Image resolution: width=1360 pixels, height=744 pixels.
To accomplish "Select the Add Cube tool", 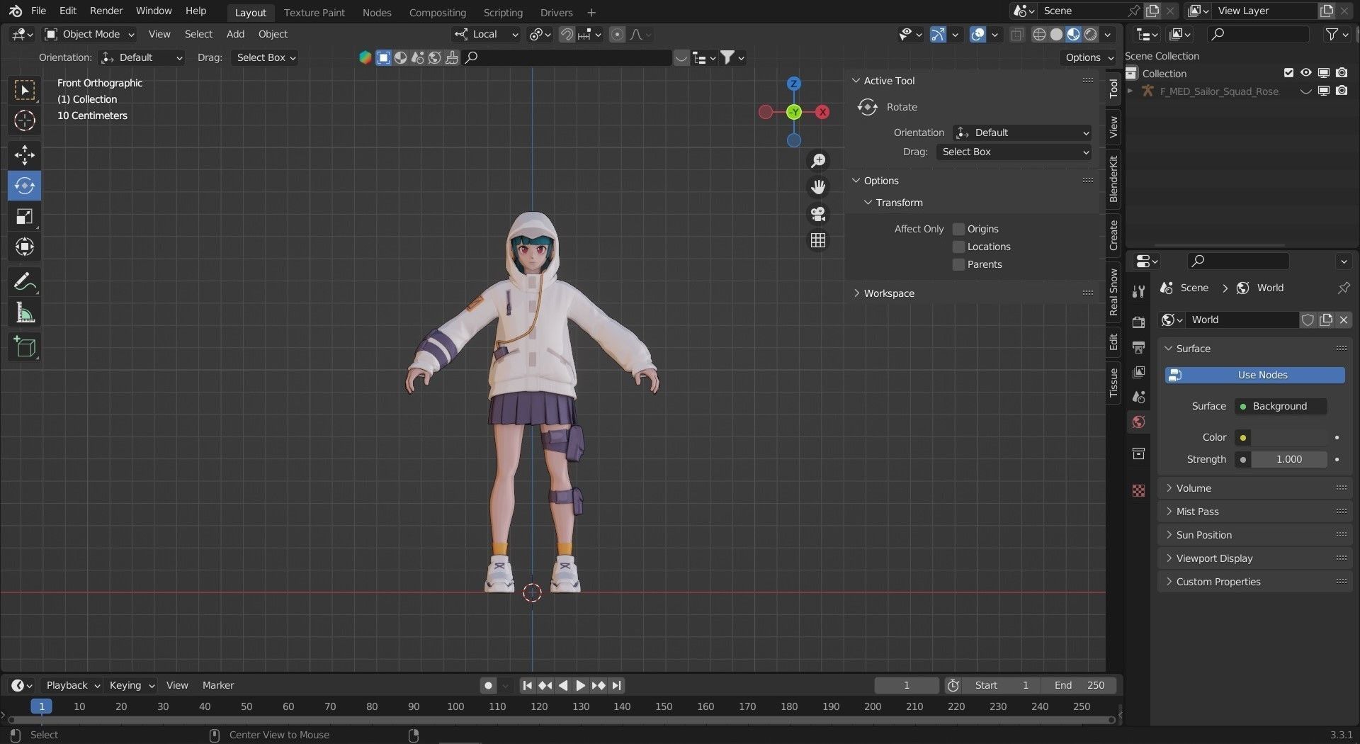I will (24, 346).
